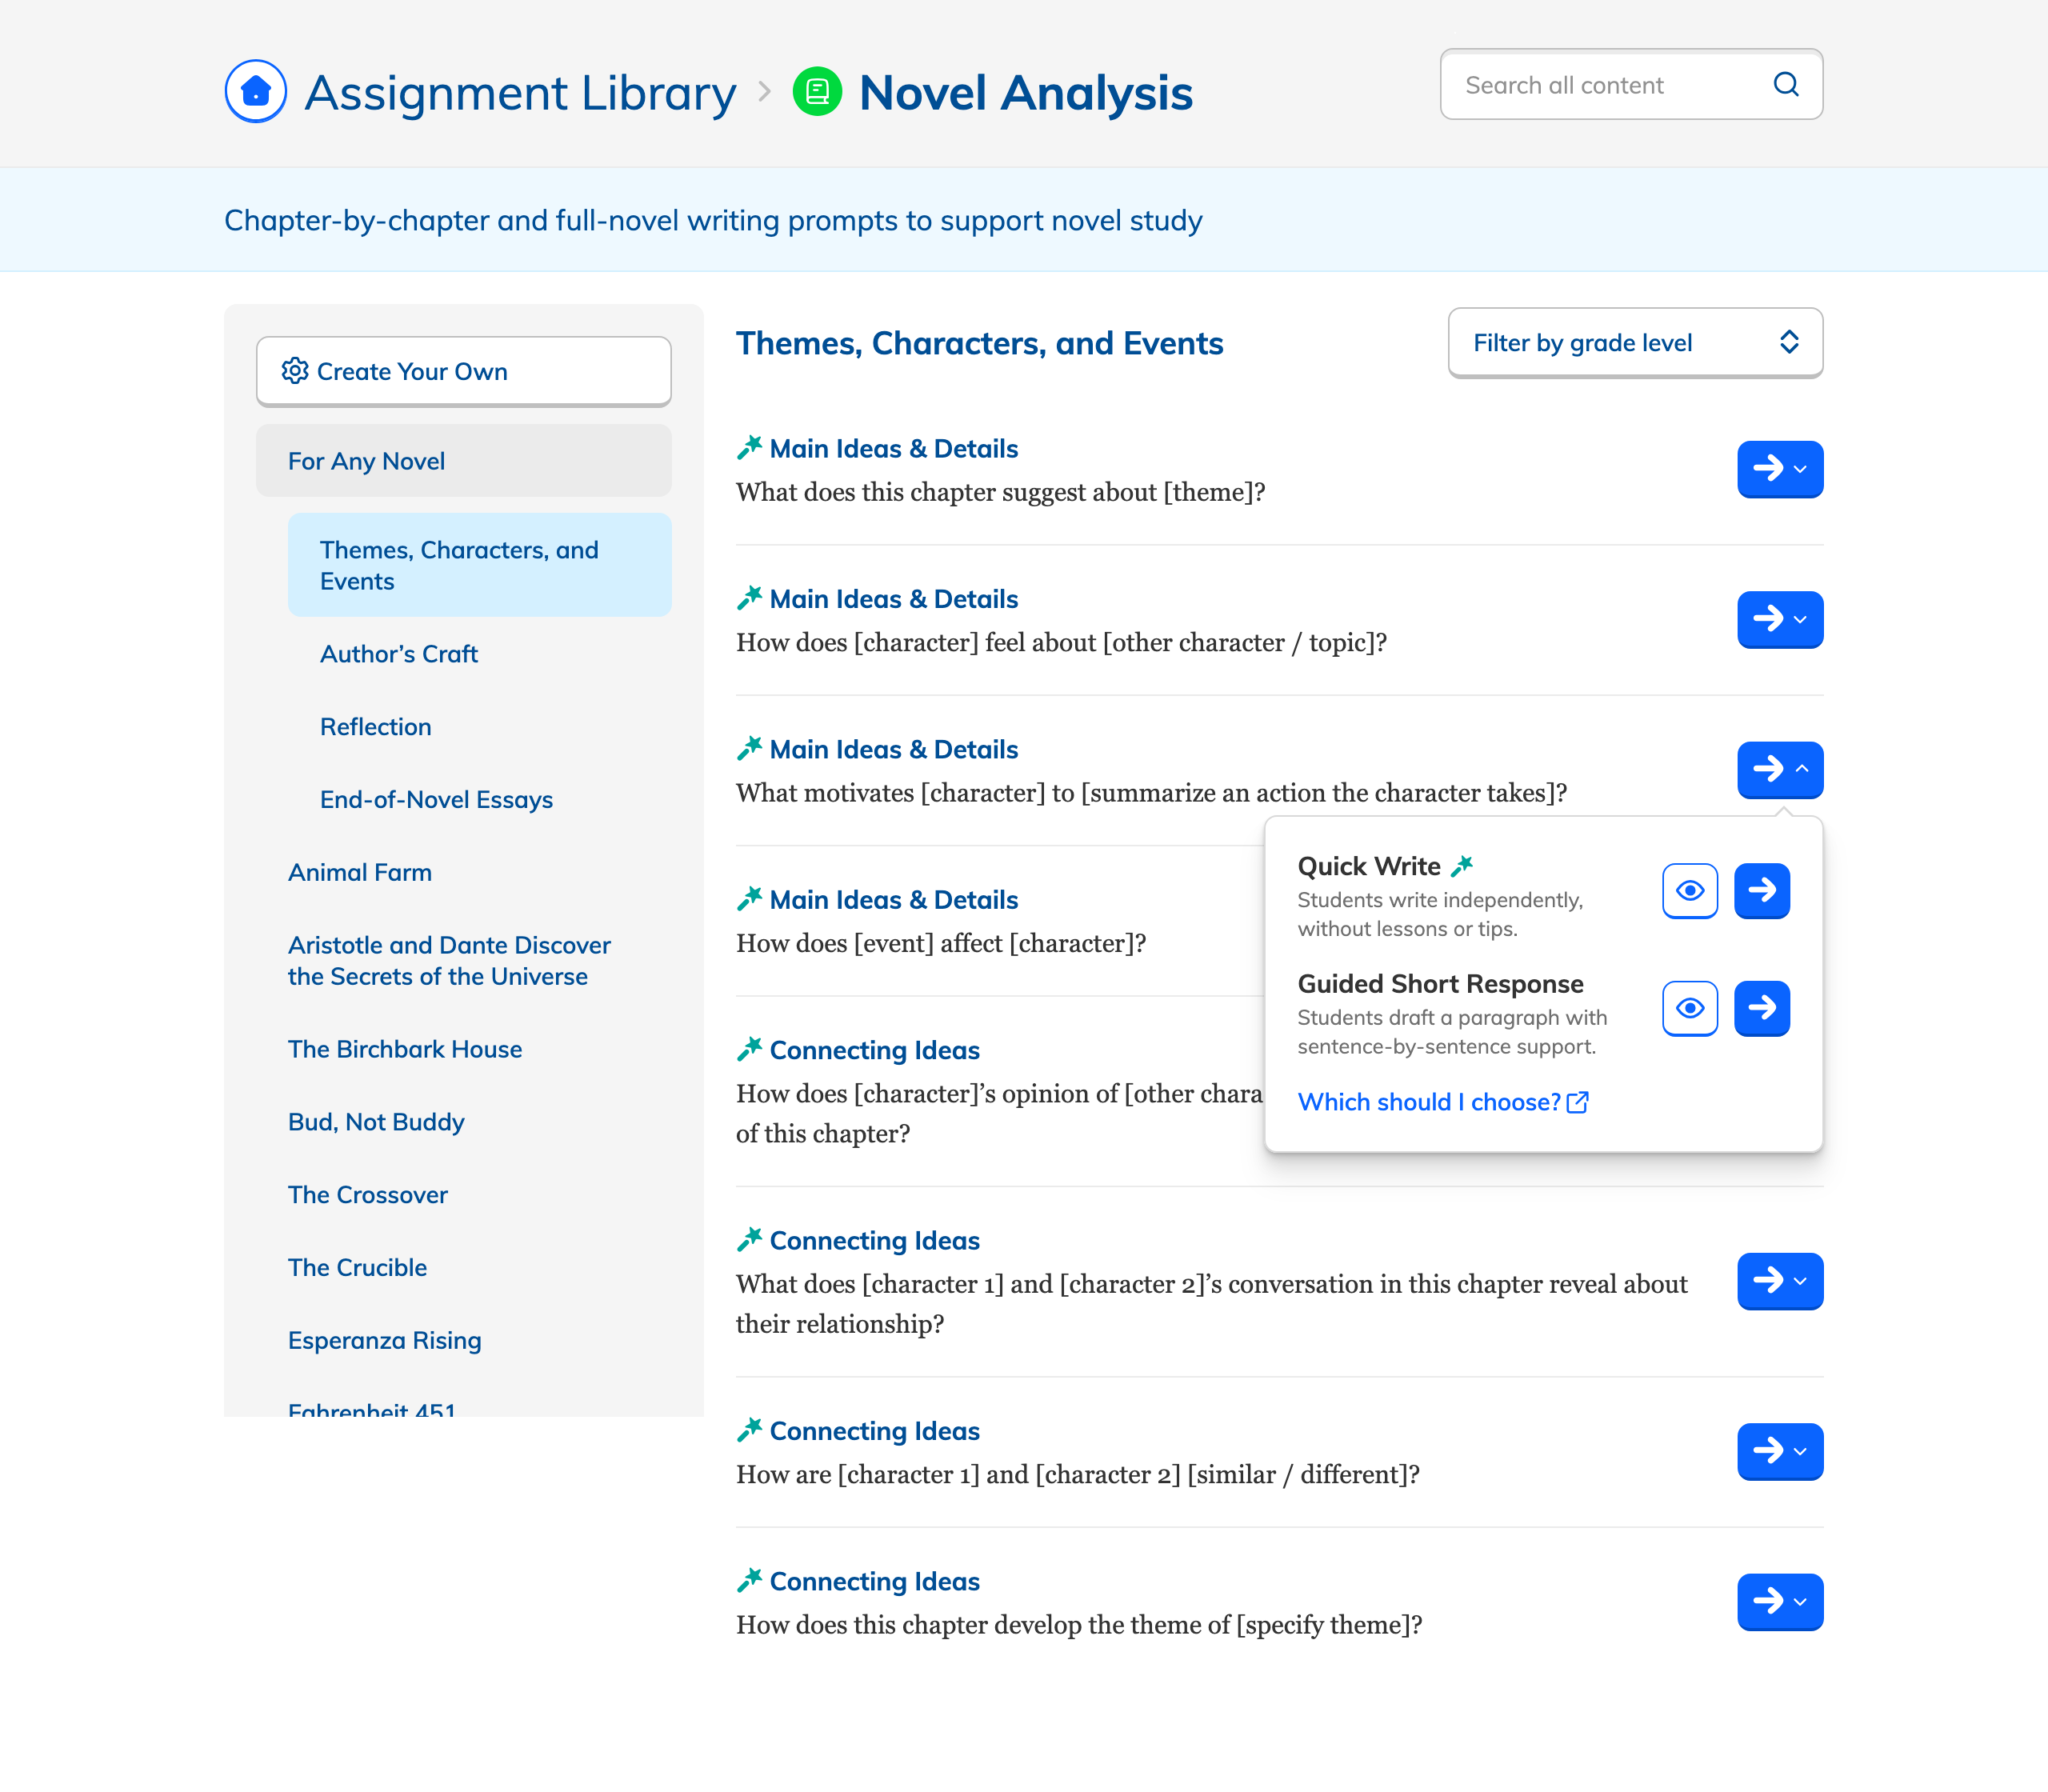Open the Animal Farm novel link
The height and width of the screenshot is (1792, 2048).
pyautogui.click(x=360, y=872)
